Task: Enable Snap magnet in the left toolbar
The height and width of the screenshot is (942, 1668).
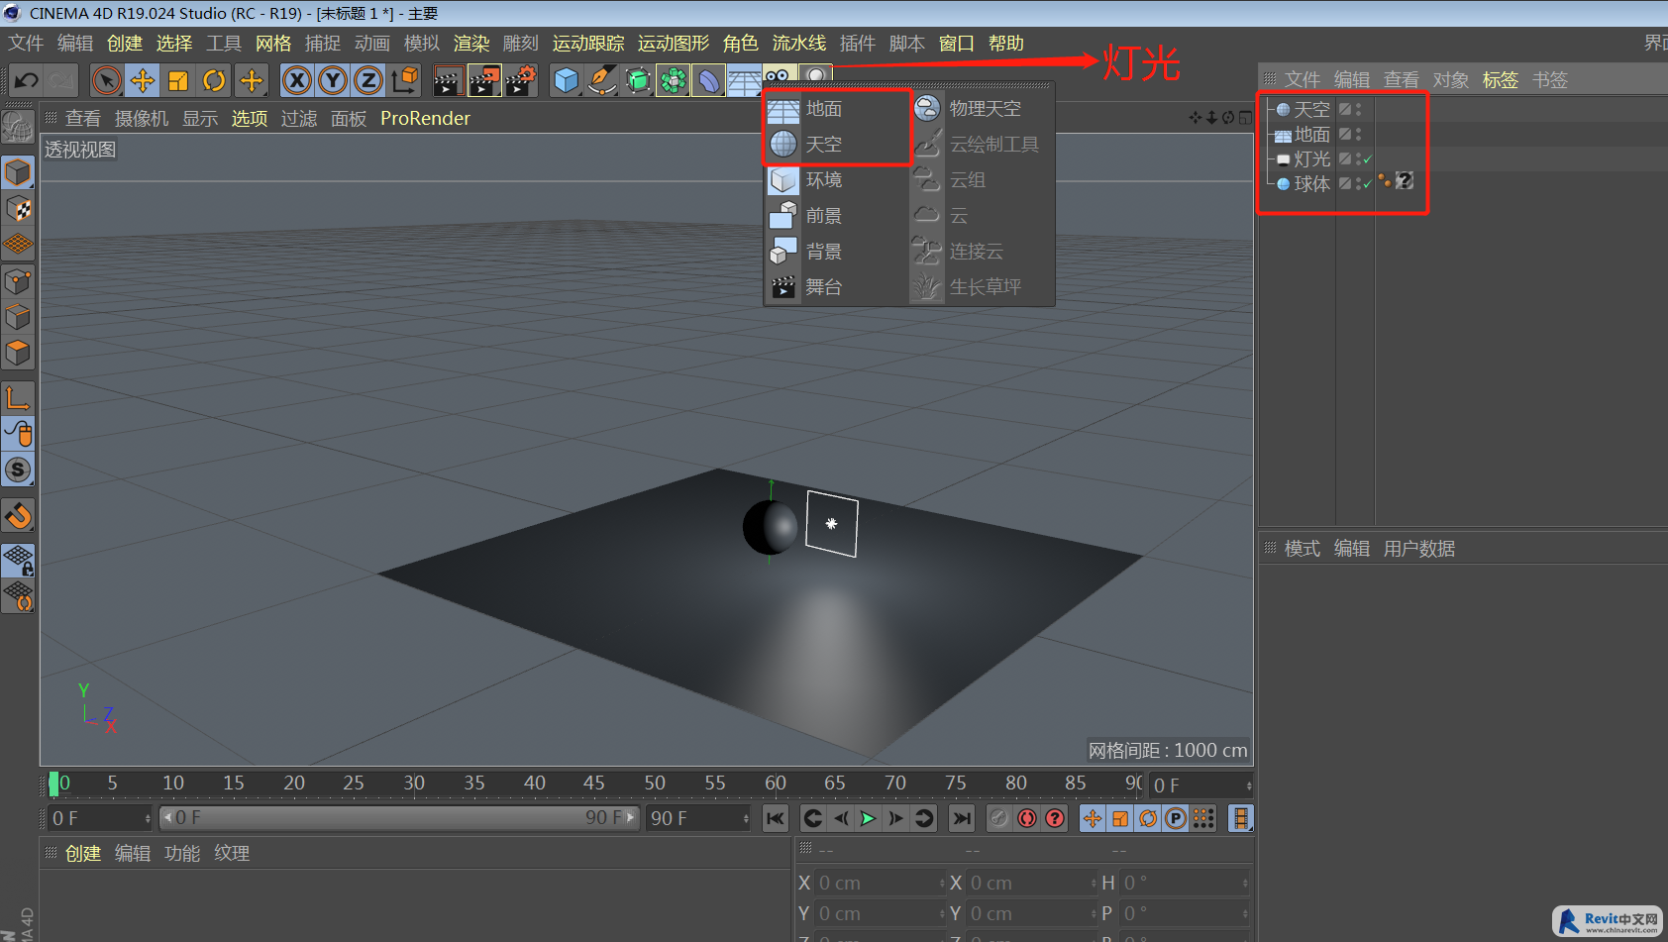Action: pos(18,516)
